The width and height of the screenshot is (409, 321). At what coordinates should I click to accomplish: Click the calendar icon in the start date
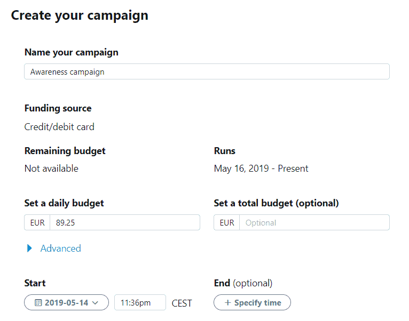(38, 302)
